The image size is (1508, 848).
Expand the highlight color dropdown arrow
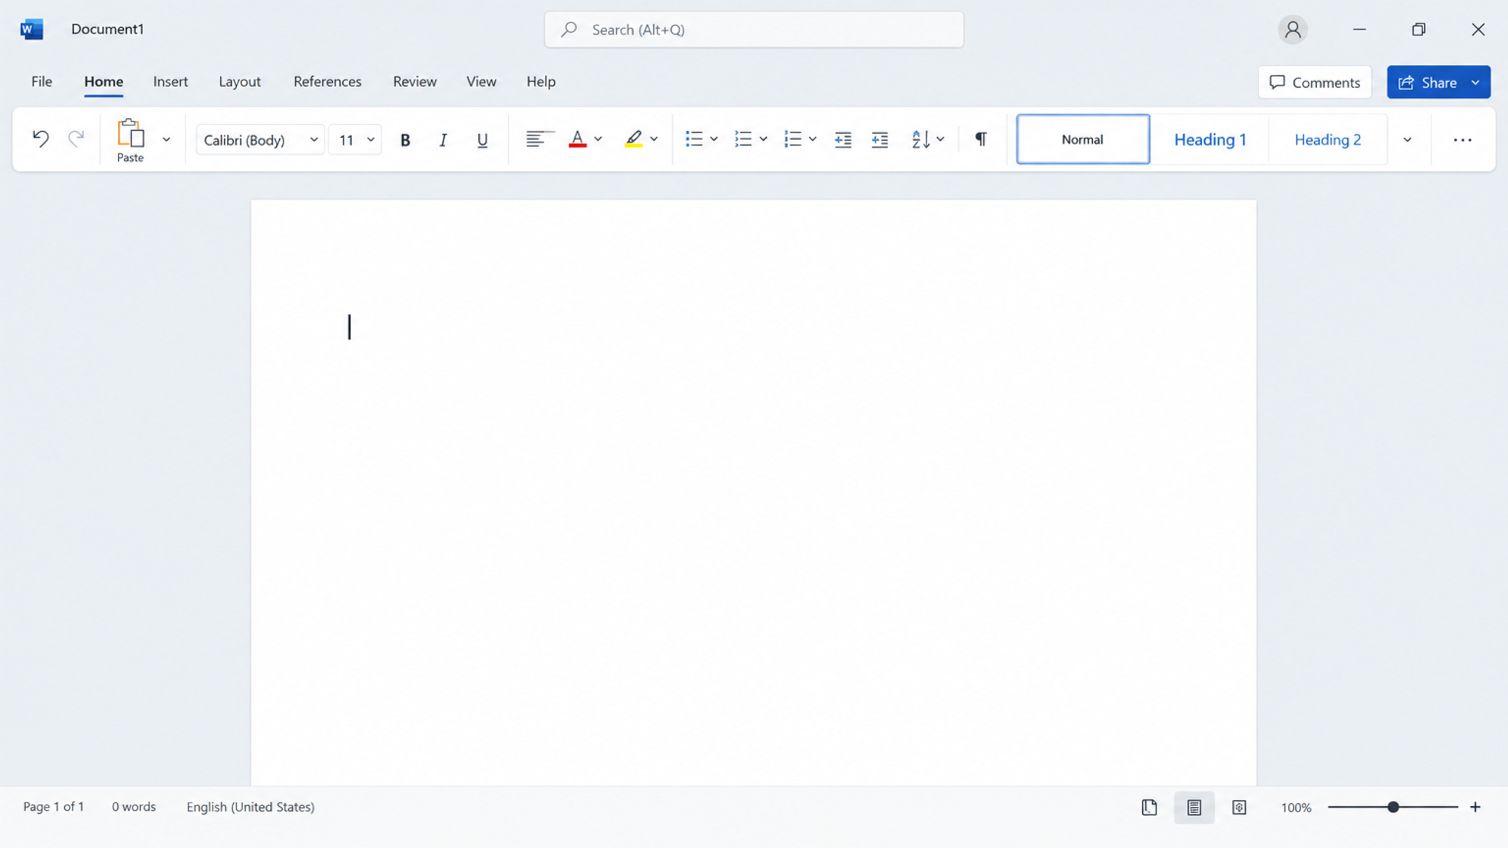pyautogui.click(x=654, y=139)
